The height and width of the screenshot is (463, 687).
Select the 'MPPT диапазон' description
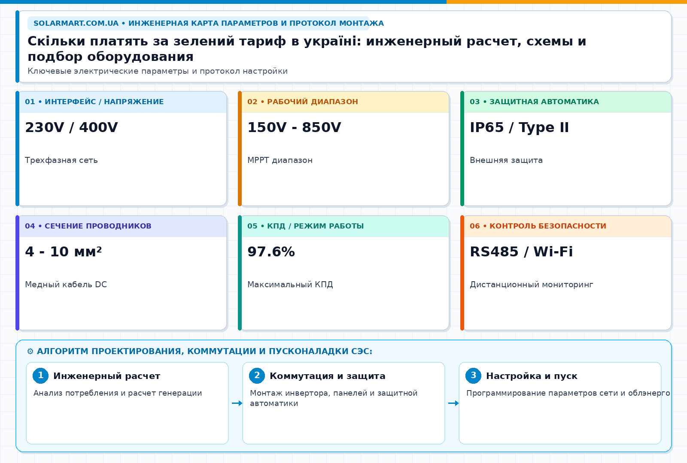pos(280,160)
